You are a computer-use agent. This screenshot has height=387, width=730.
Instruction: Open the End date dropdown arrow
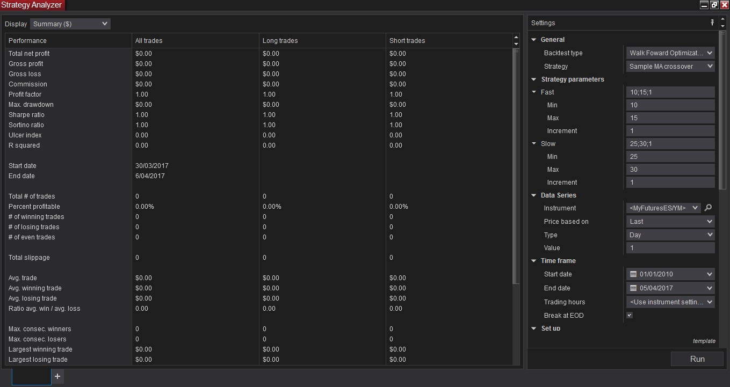pos(710,288)
